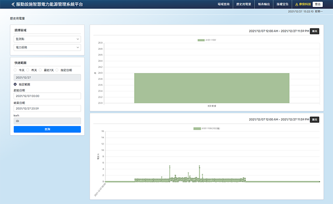Select the 指定範圍 radio button
This screenshot has width=333, height=204.
(x=15, y=84)
